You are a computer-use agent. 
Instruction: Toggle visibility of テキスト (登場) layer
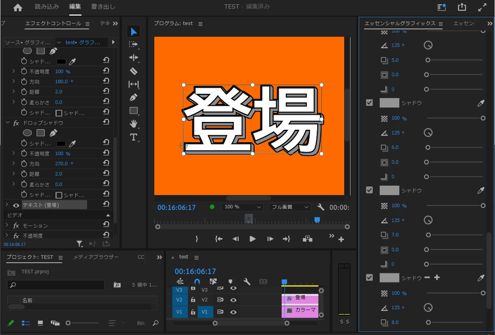click(16, 205)
